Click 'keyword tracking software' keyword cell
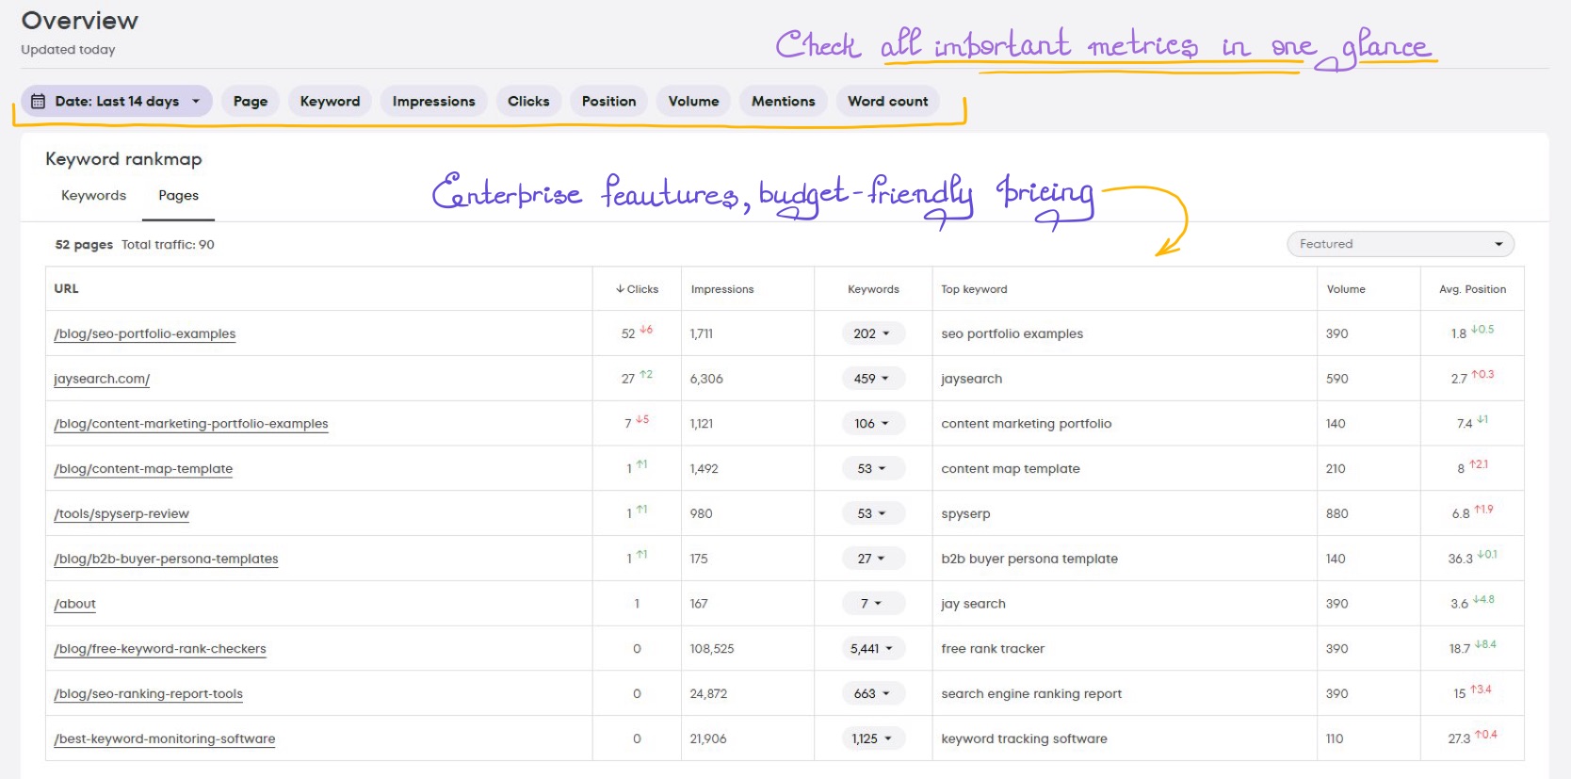1571x779 pixels. [x=1024, y=739]
